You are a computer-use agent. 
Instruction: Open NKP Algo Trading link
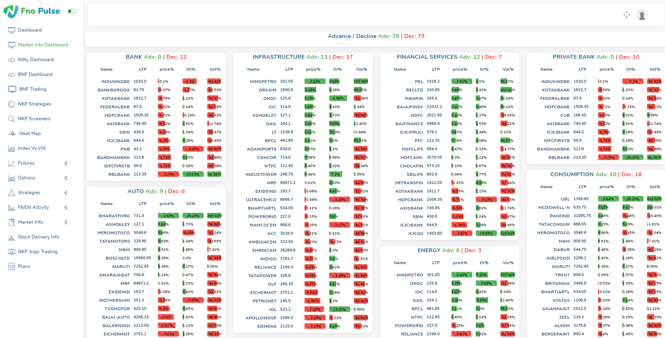click(38, 252)
